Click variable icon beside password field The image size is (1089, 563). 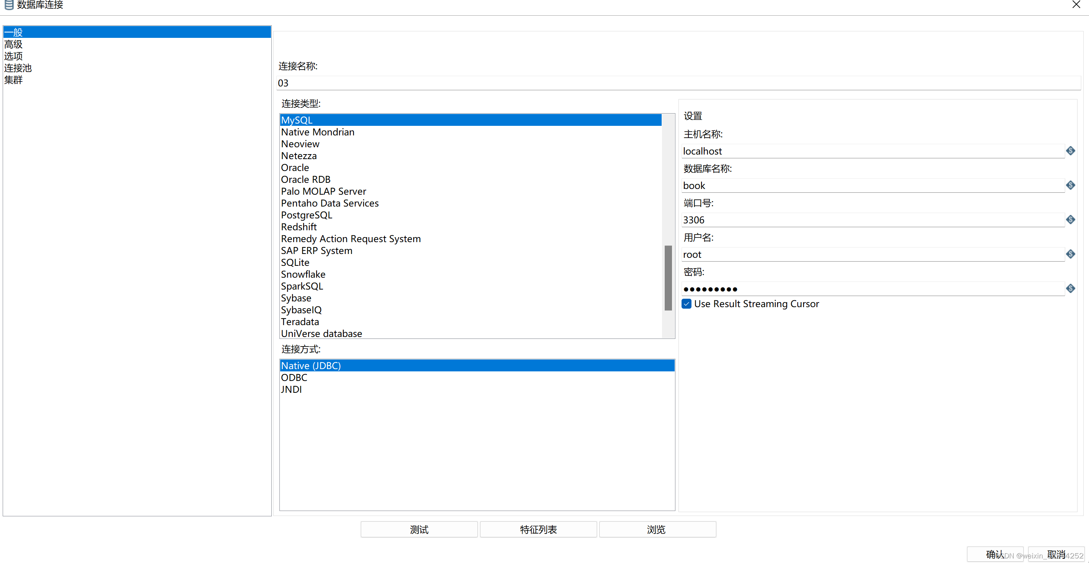pos(1070,288)
